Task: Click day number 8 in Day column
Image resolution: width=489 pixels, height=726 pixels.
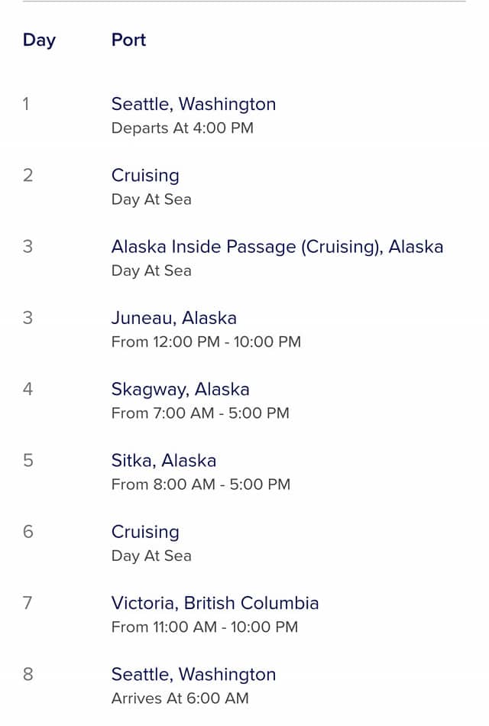Action: pyautogui.click(x=28, y=674)
